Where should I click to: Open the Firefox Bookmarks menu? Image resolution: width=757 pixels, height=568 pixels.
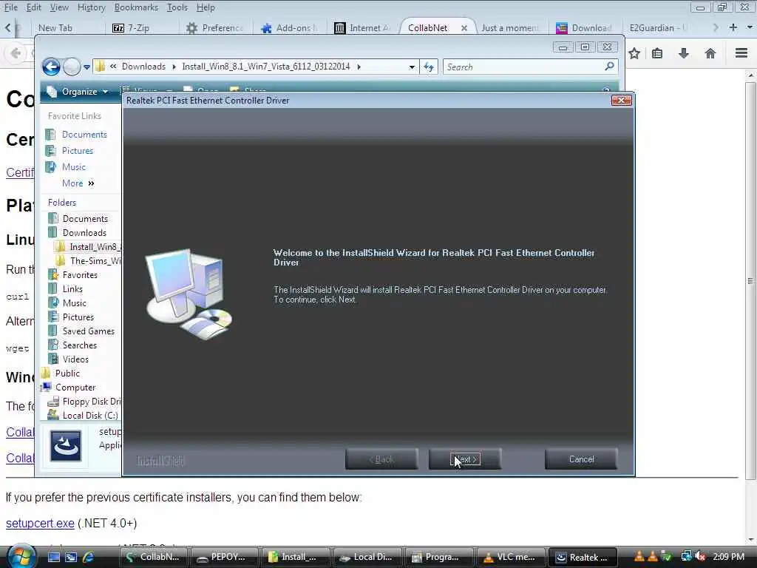click(136, 7)
